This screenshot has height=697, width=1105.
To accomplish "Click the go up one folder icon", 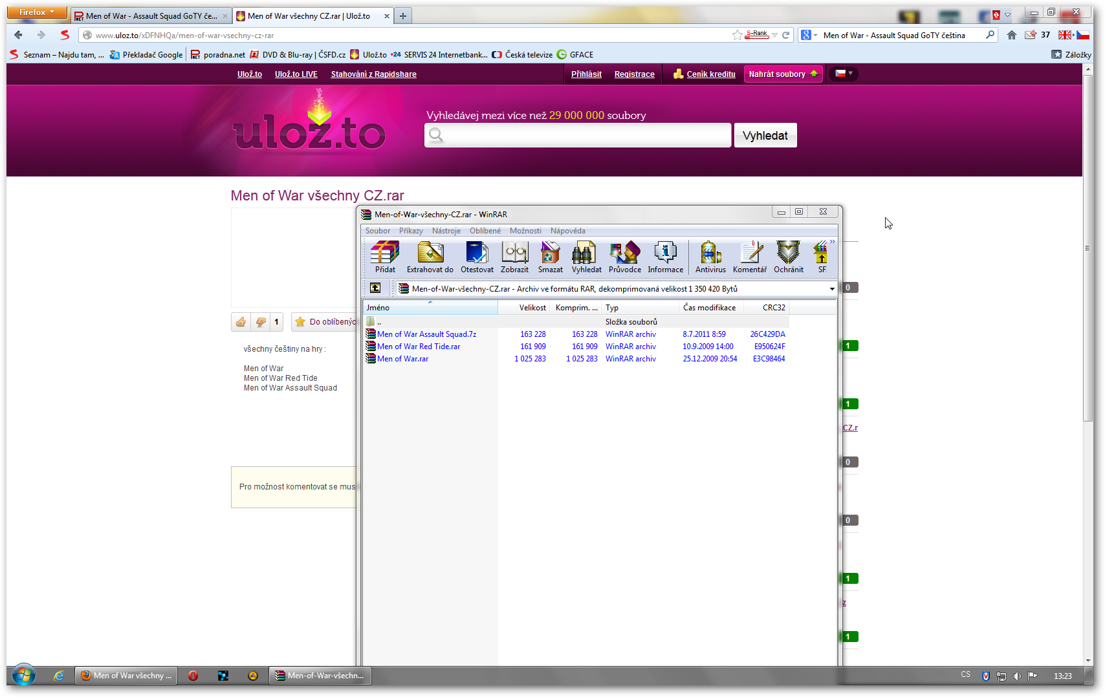I will point(375,288).
